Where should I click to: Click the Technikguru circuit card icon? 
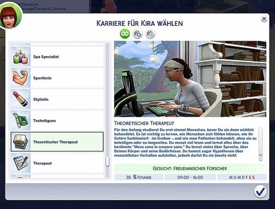pos(20,120)
